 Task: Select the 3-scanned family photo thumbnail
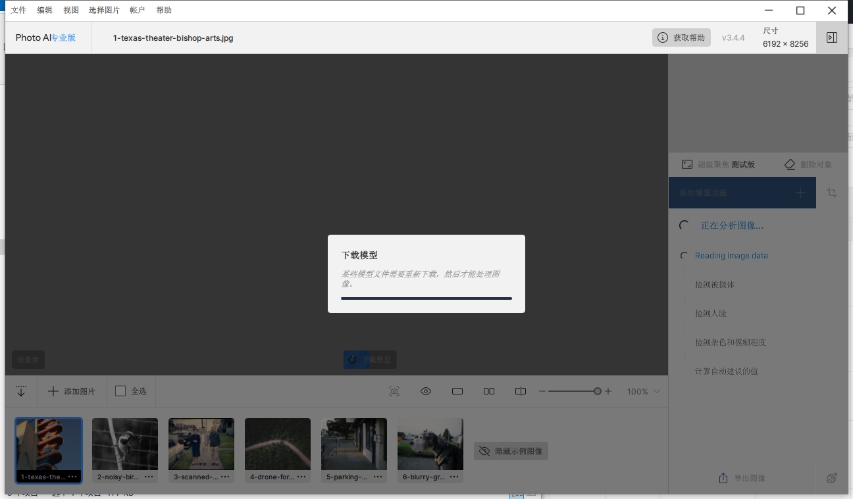[x=201, y=444]
